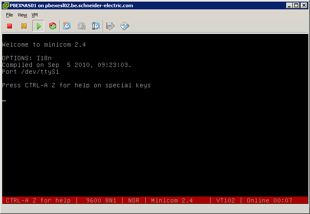Click the CD/DVD drive connect icon
Image resolution: width=310 pixels, height=214 pixels.
125,26
